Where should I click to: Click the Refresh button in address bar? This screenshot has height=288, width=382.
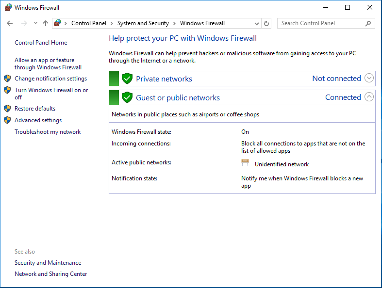tap(266, 23)
